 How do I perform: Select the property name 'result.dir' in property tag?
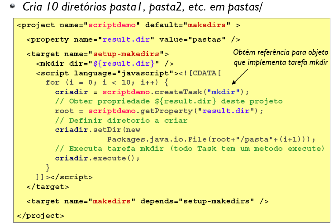pyautogui.click(x=126, y=39)
